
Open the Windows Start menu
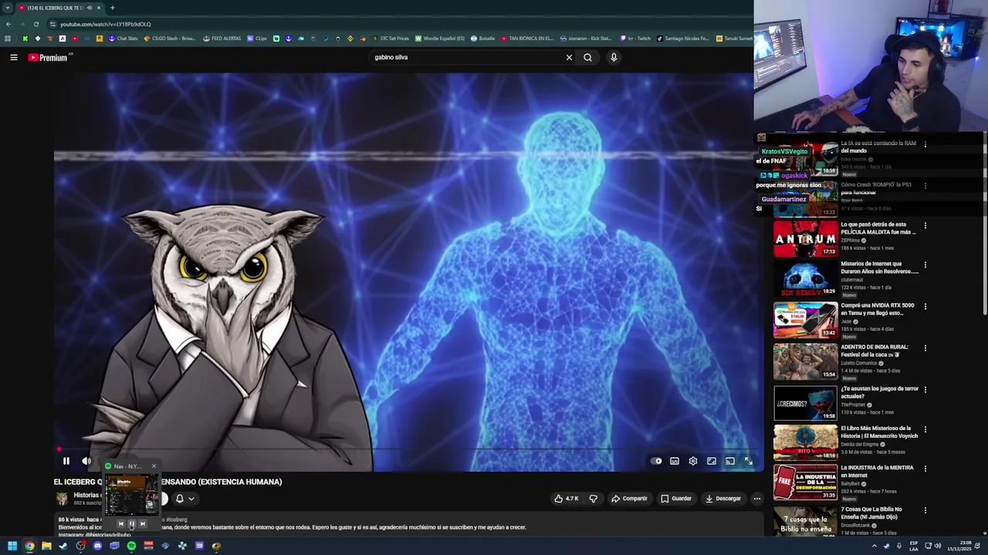[12, 546]
